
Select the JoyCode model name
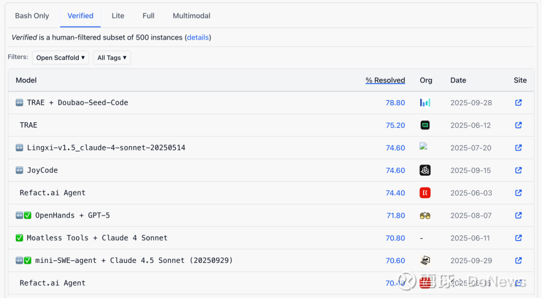pyautogui.click(x=42, y=170)
